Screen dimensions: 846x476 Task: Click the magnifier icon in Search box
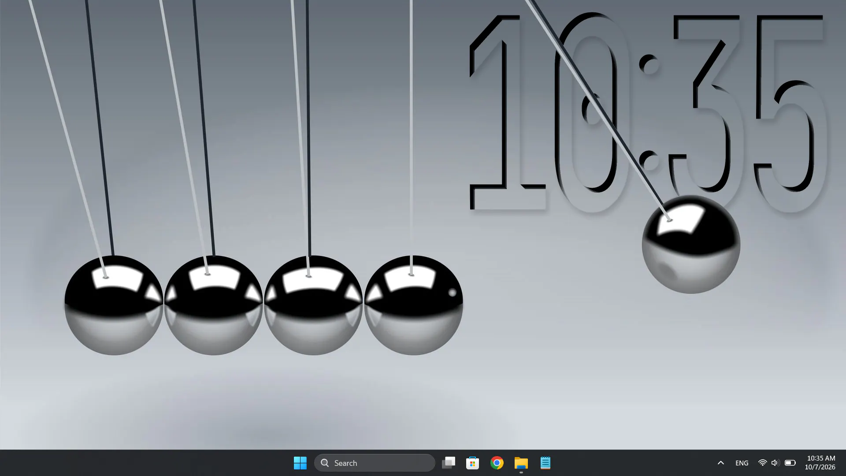coord(325,463)
